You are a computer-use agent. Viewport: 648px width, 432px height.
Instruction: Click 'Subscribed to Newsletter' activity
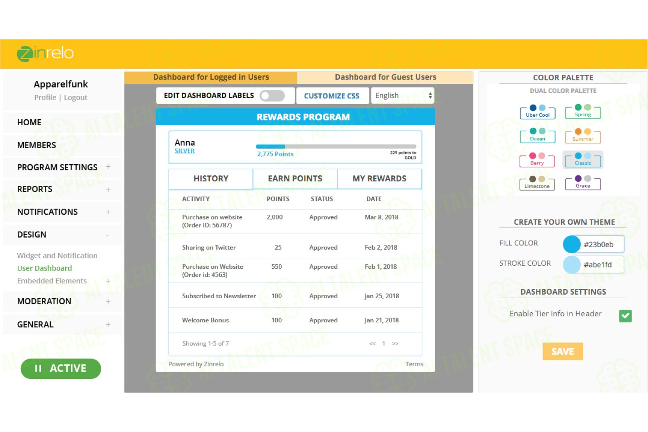coord(219,296)
